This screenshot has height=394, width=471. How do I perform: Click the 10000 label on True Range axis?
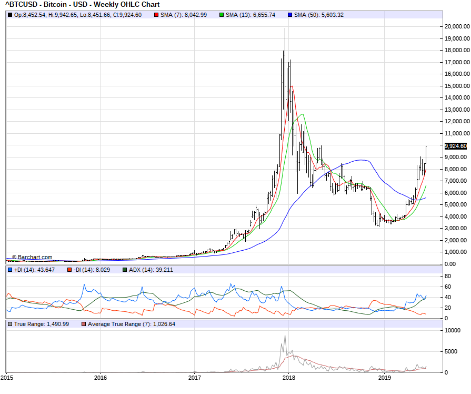[x=453, y=331]
